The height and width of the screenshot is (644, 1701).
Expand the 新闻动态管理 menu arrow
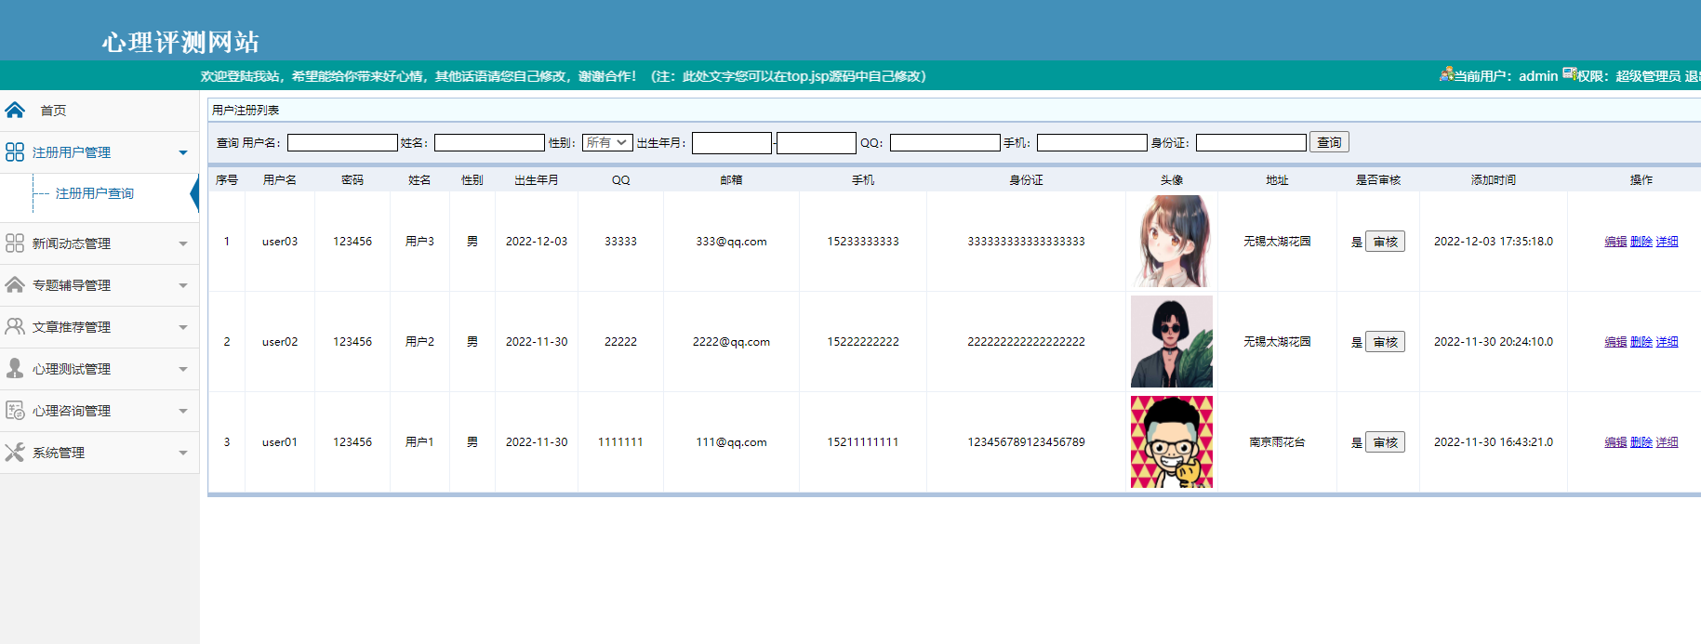click(x=183, y=243)
